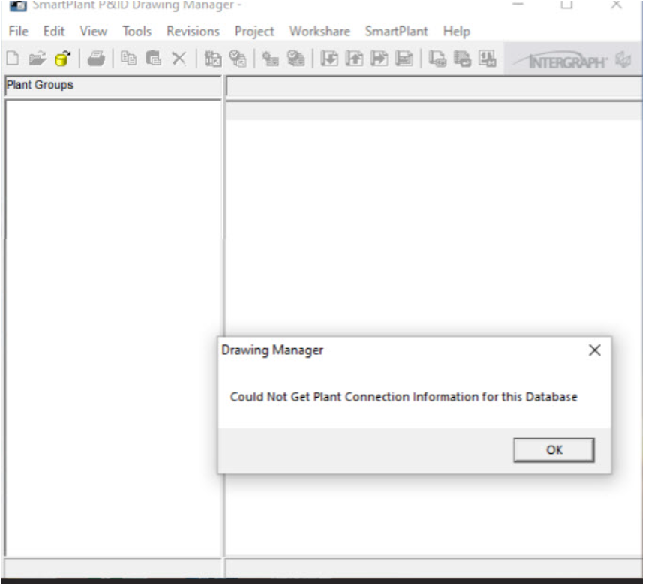The width and height of the screenshot is (648, 586).
Task: Open the Project menu
Action: click(x=254, y=32)
